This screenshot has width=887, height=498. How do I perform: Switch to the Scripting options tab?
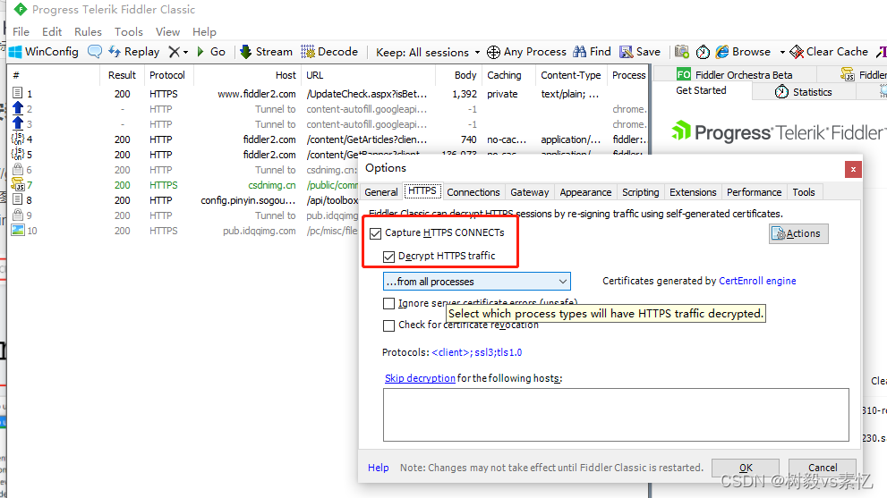640,192
